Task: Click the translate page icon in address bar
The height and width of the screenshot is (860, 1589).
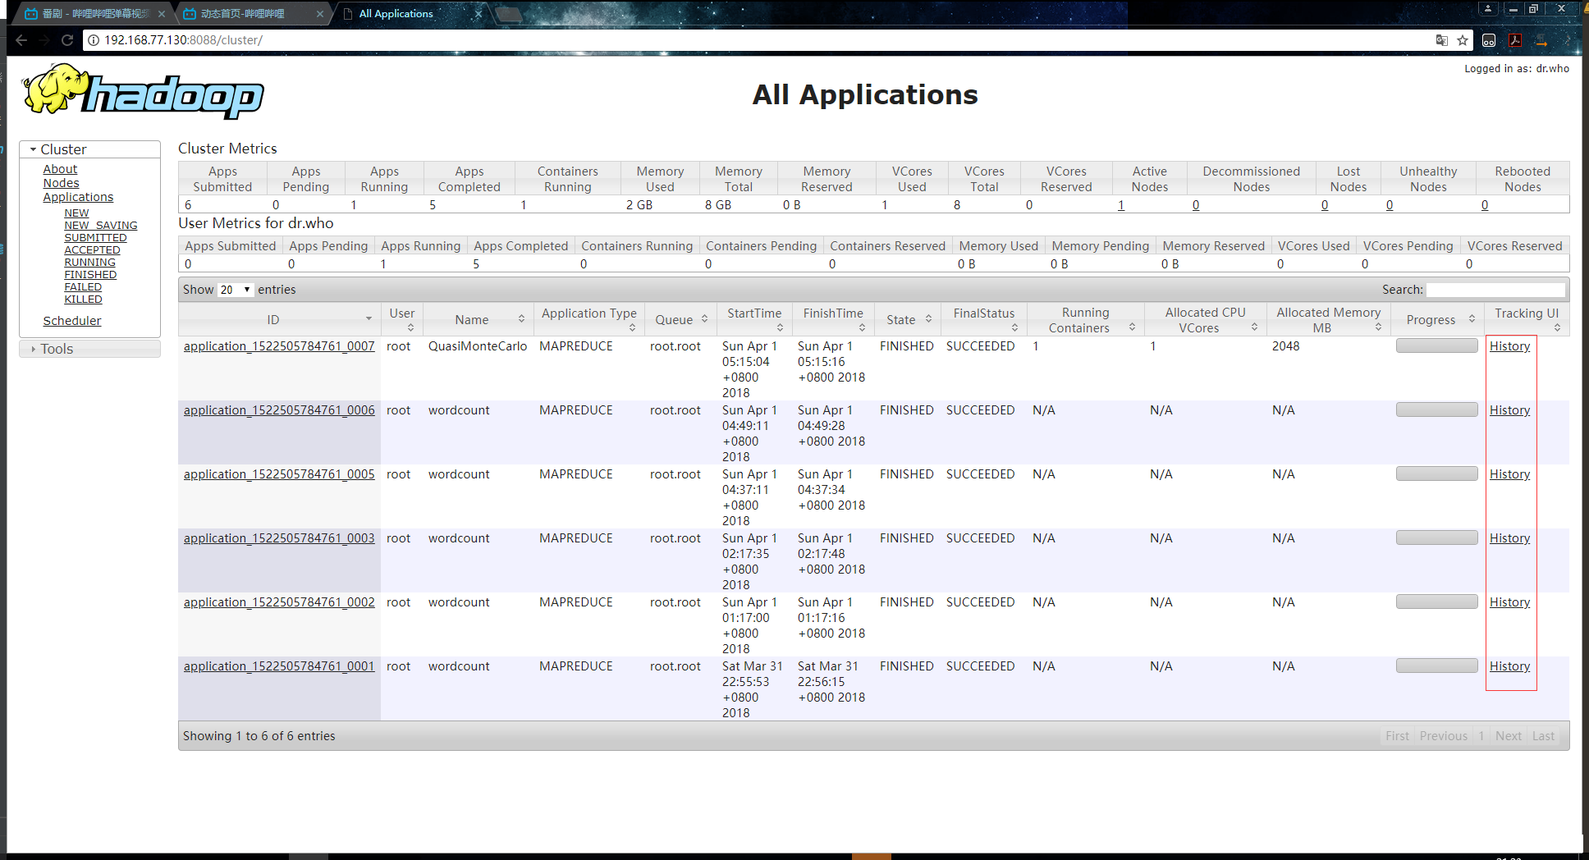Action: [x=1441, y=40]
